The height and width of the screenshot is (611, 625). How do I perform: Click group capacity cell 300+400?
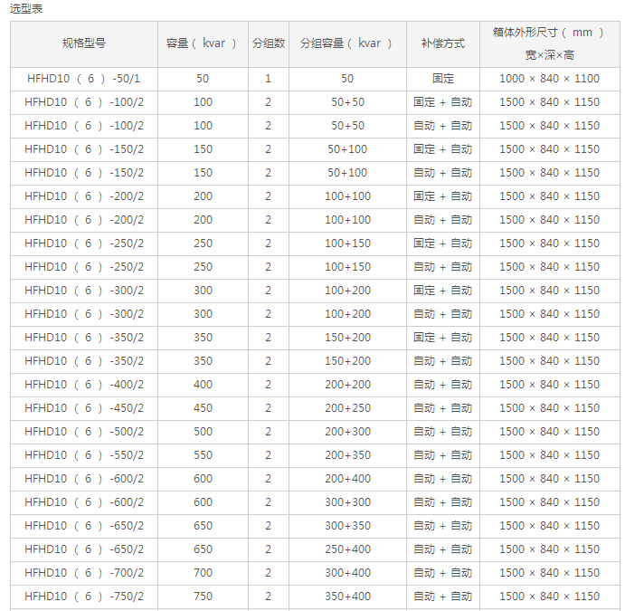[347, 573]
